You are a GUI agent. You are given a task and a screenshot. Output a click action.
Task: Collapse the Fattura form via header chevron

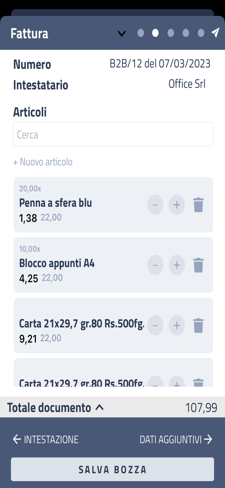[122, 33]
